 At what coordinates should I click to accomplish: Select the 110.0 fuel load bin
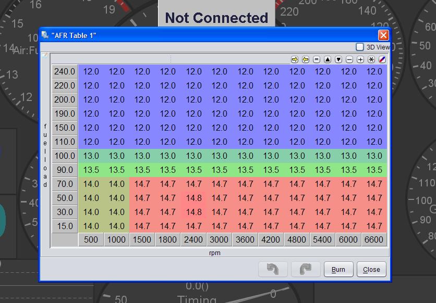65,142
